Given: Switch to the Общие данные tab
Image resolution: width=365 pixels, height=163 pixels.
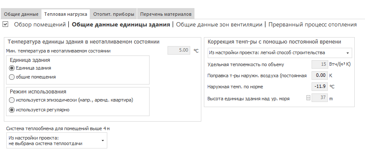Looking at the screenshot, I should pos(21,14).
